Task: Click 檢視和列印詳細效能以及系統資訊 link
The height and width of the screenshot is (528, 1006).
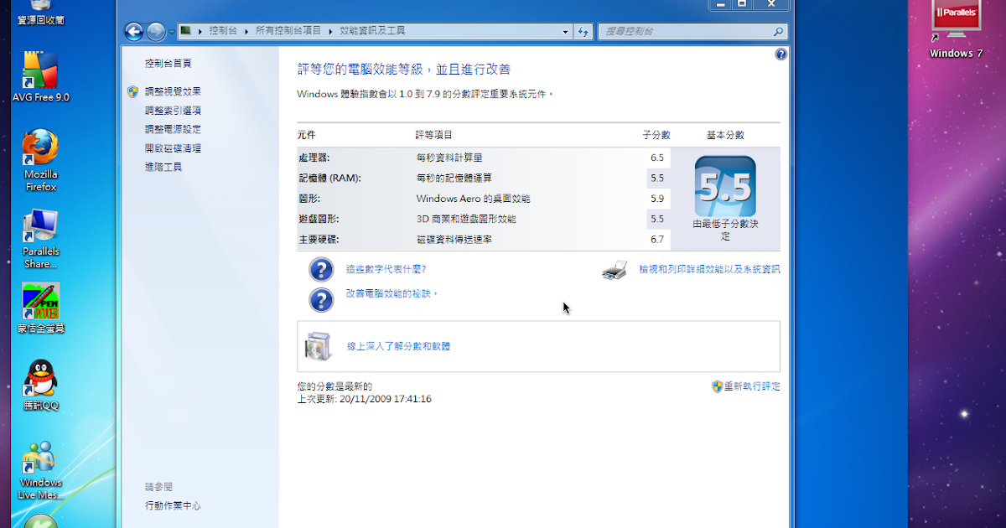Action: coord(709,269)
